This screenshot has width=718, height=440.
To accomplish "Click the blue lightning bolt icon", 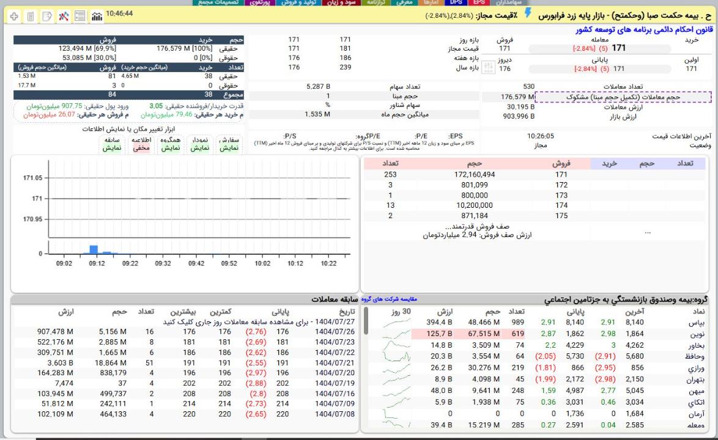I will point(528,14).
